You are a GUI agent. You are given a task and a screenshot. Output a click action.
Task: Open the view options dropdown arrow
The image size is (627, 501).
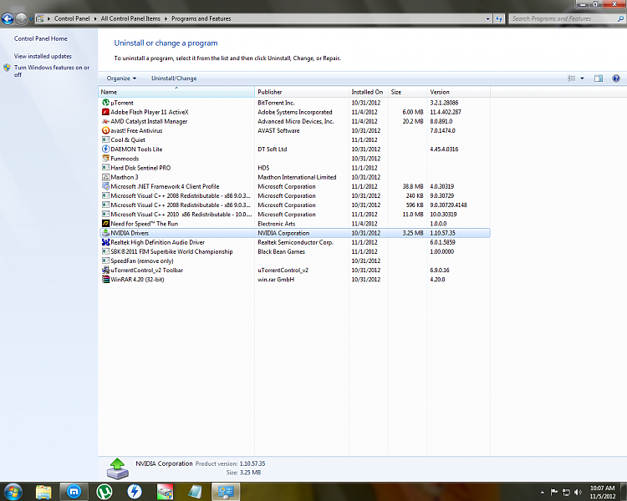click(582, 78)
